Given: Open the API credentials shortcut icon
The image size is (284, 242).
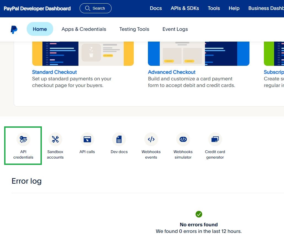Looking at the screenshot, I should pyautogui.click(x=23, y=140).
